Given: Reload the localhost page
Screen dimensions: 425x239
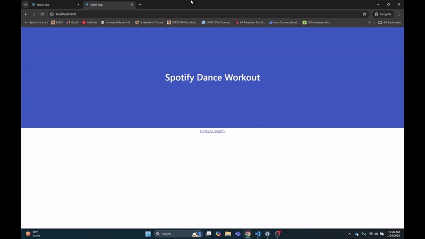Looking at the screenshot, I should (42, 14).
